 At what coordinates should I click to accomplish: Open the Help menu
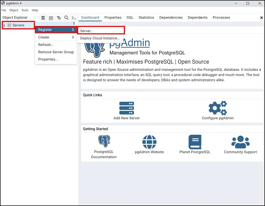(x=35, y=10)
